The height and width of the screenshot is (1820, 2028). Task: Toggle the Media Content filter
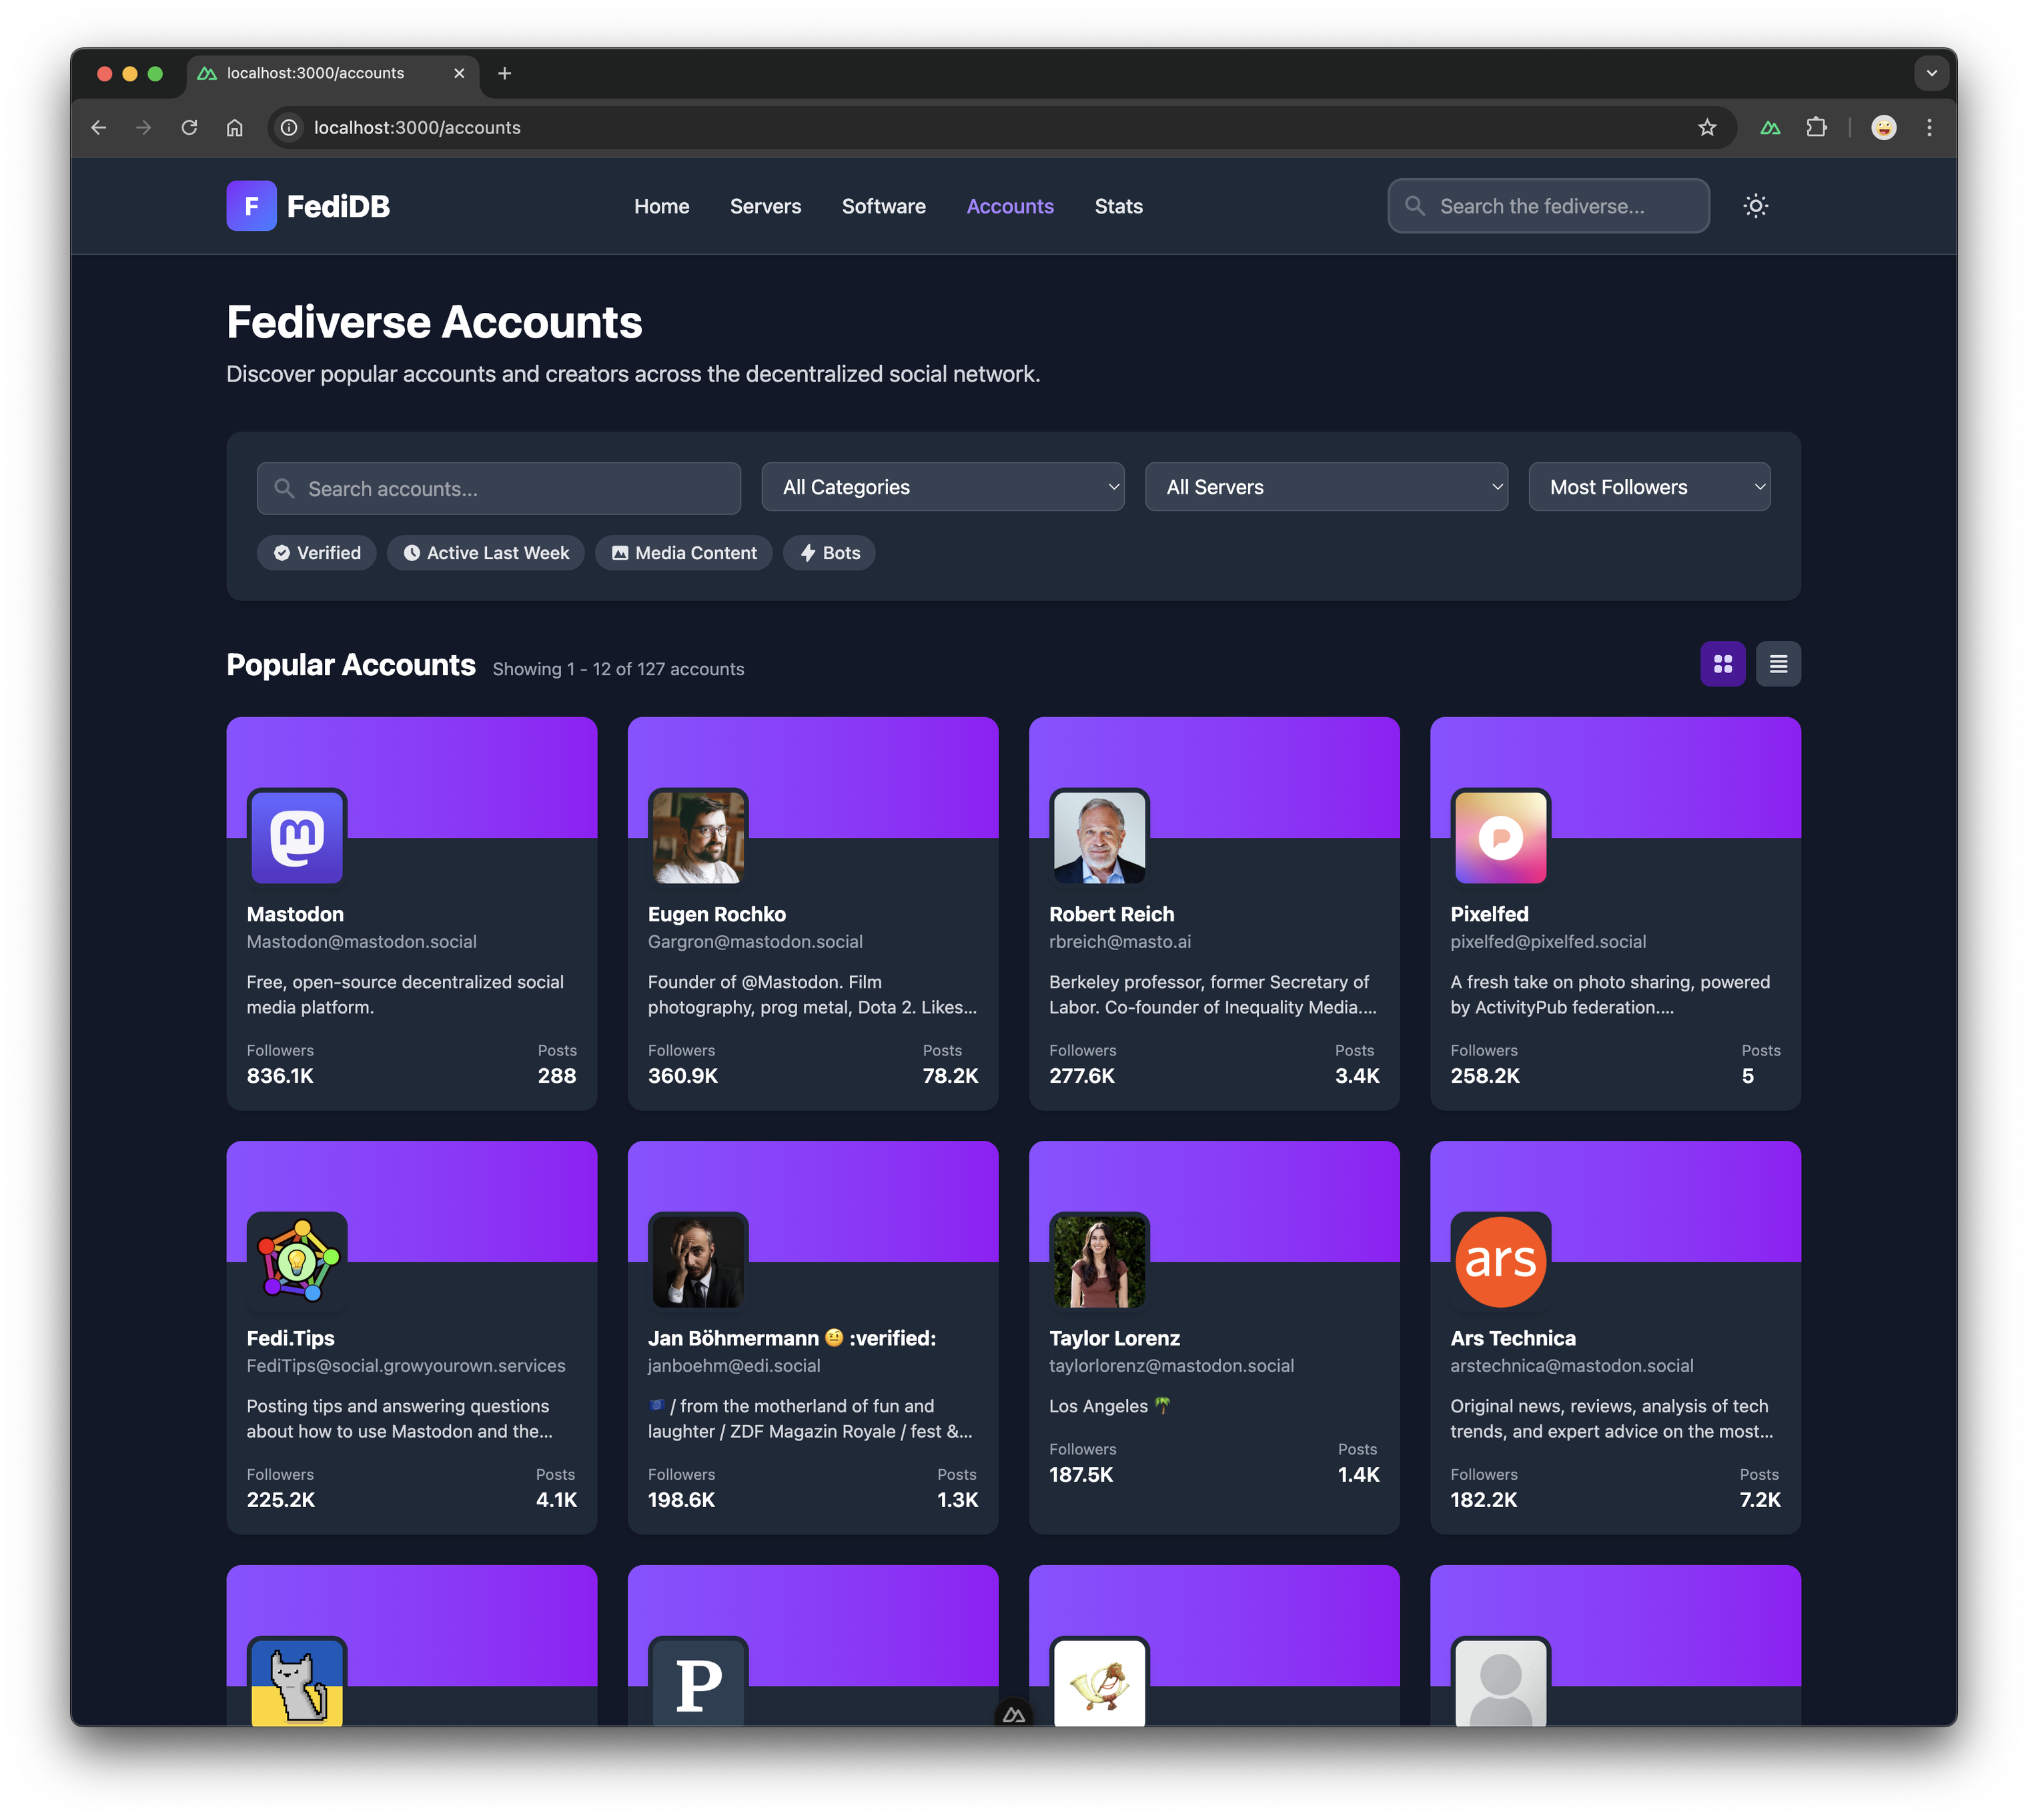[x=683, y=553]
